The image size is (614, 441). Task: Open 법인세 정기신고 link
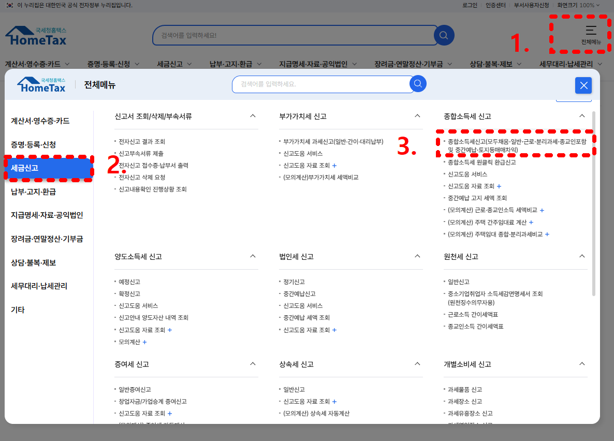click(x=294, y=282)
